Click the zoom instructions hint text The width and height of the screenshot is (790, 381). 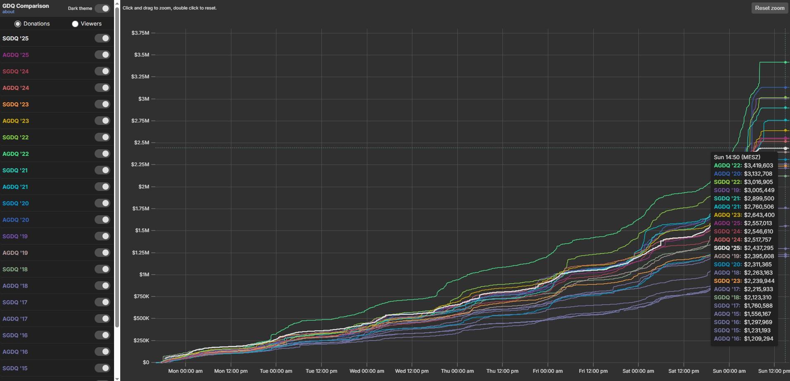(x=169, y=8)
